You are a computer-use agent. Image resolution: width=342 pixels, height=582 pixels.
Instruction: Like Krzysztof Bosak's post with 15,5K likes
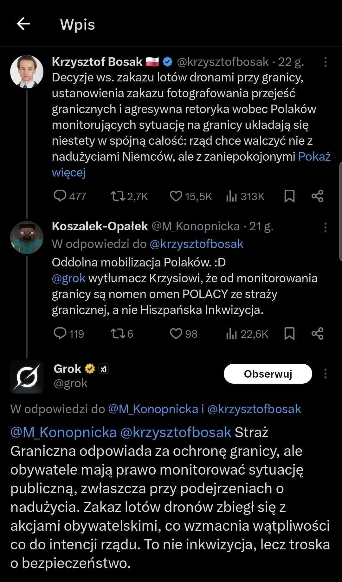click(190, 196)
